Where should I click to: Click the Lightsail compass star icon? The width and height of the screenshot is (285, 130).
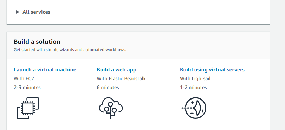click(194, 108)
